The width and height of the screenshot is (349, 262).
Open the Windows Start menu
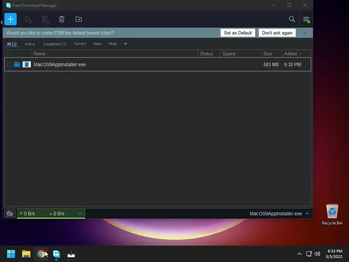click(11, 254)
